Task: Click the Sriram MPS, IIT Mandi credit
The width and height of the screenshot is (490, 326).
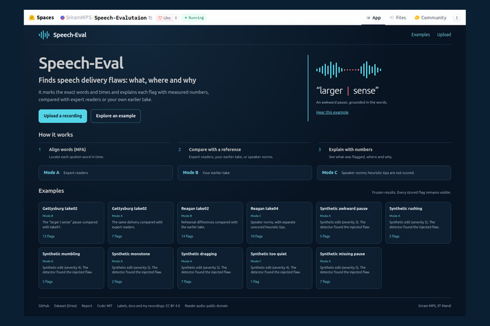Action: pyautogui.click(x=435, y=306)
